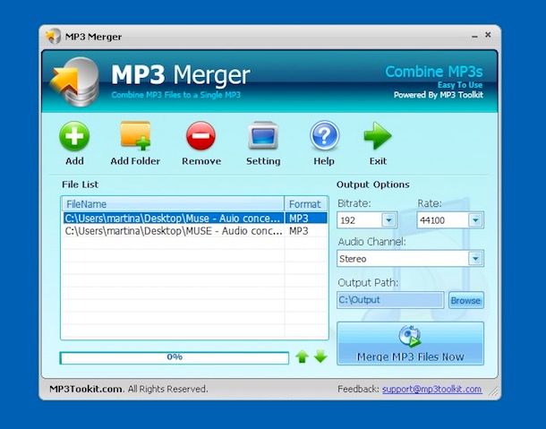This screenshot has height=429, width=546.
Task: Open the Setting icon
Action: pos(263,135)
